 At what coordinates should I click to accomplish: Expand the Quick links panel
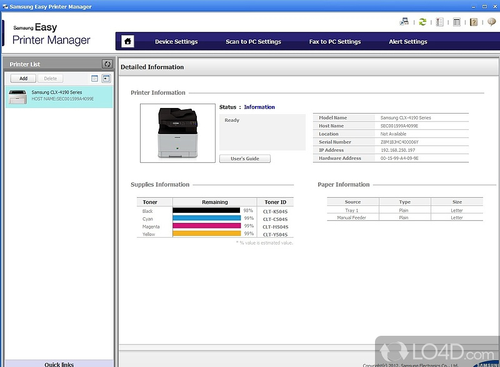point(59,364)
